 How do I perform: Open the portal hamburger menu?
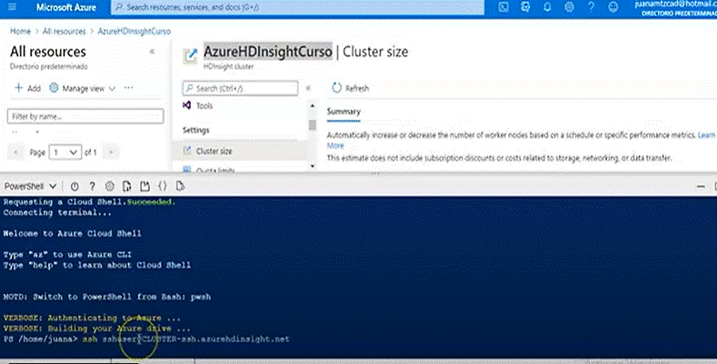13,7
